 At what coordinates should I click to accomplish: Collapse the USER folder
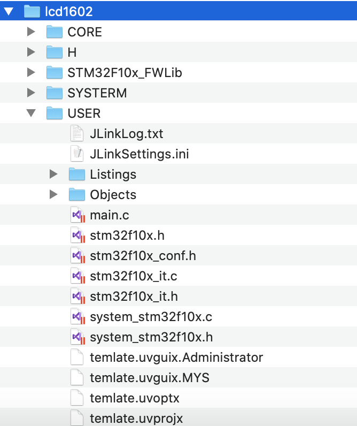[31, 113]
